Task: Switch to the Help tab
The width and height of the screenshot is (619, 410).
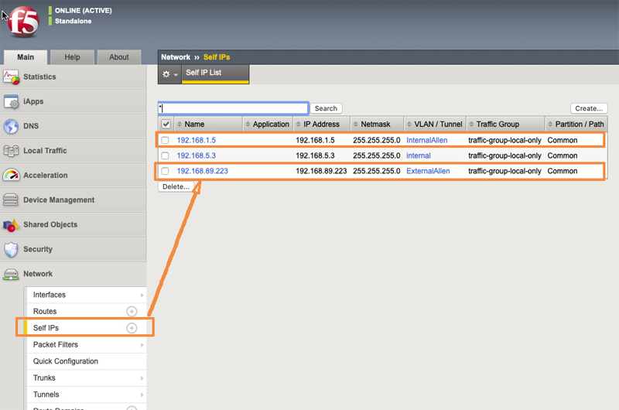Action: 72,57
